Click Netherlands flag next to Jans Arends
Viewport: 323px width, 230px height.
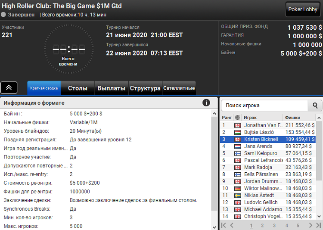click(x=237, y=146)
